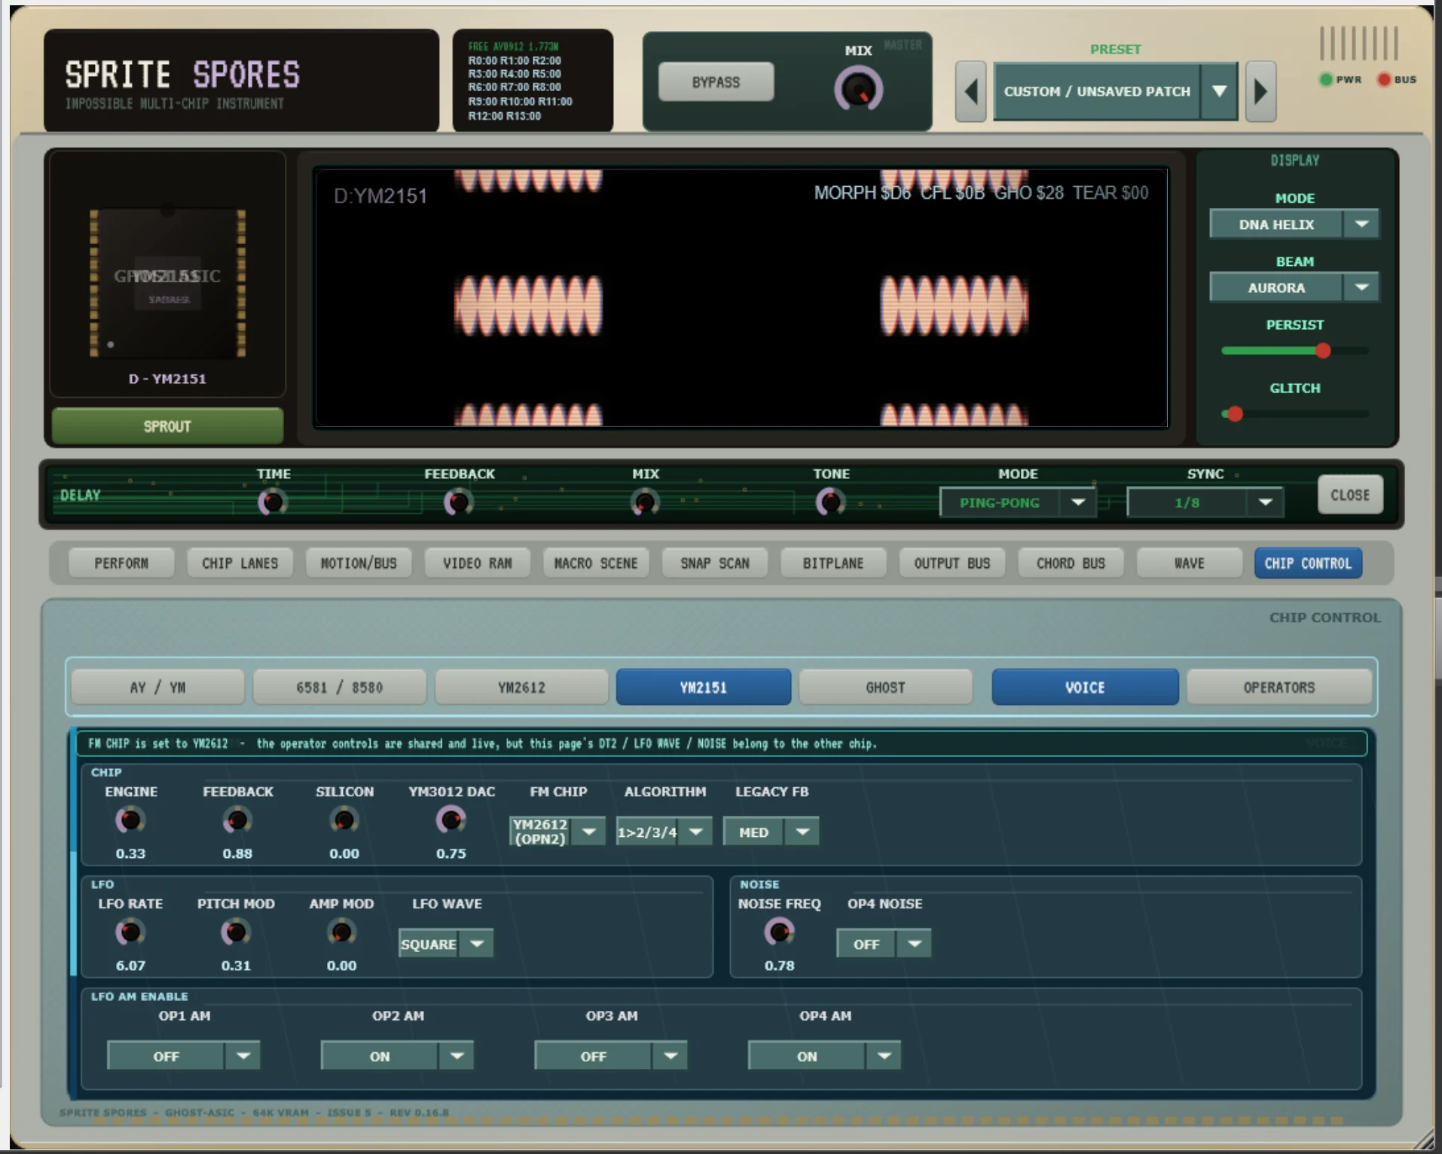The image size is (1442, 1154).
Task: Click the green SPROUT button
Action: click(167, 426)
